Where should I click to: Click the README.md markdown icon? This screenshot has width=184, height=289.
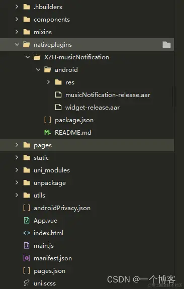(x=48, y=132)
